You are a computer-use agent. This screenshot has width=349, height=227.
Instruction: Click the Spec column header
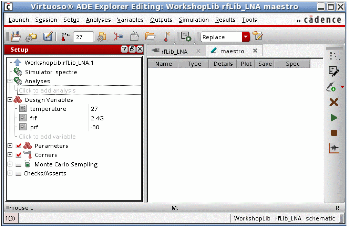point(292,64)
